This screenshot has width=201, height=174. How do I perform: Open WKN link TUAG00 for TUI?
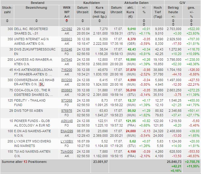coord(67,151)
